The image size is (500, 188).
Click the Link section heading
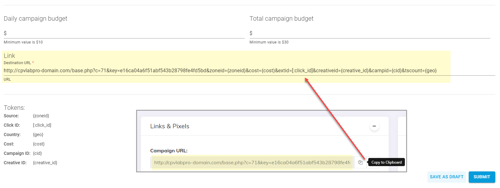[x=9, y=56]
